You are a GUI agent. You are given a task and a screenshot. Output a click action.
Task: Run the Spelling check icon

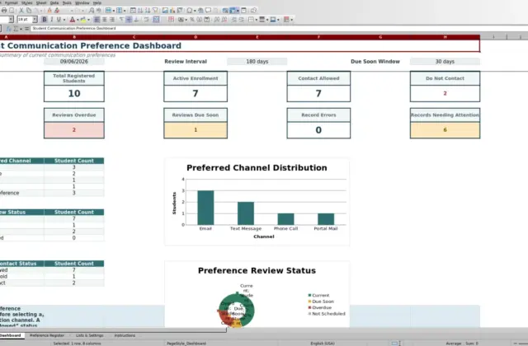(x=98, y=11)
